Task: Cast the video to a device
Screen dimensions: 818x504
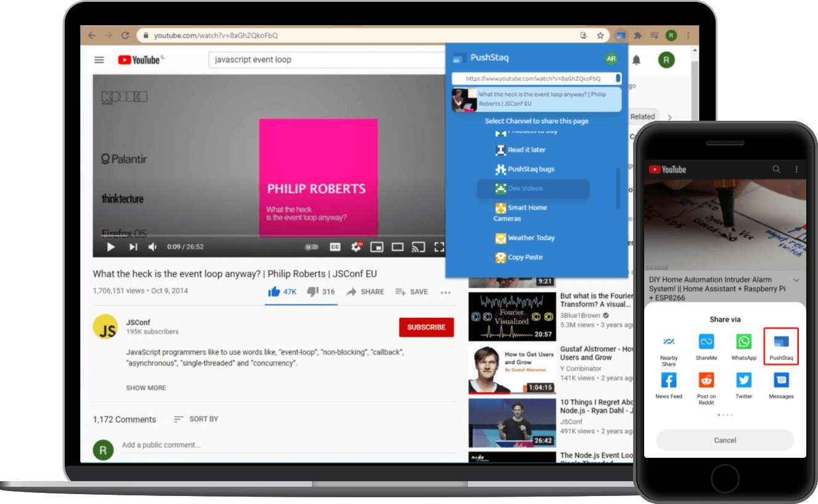Action: tap(419, 247)
